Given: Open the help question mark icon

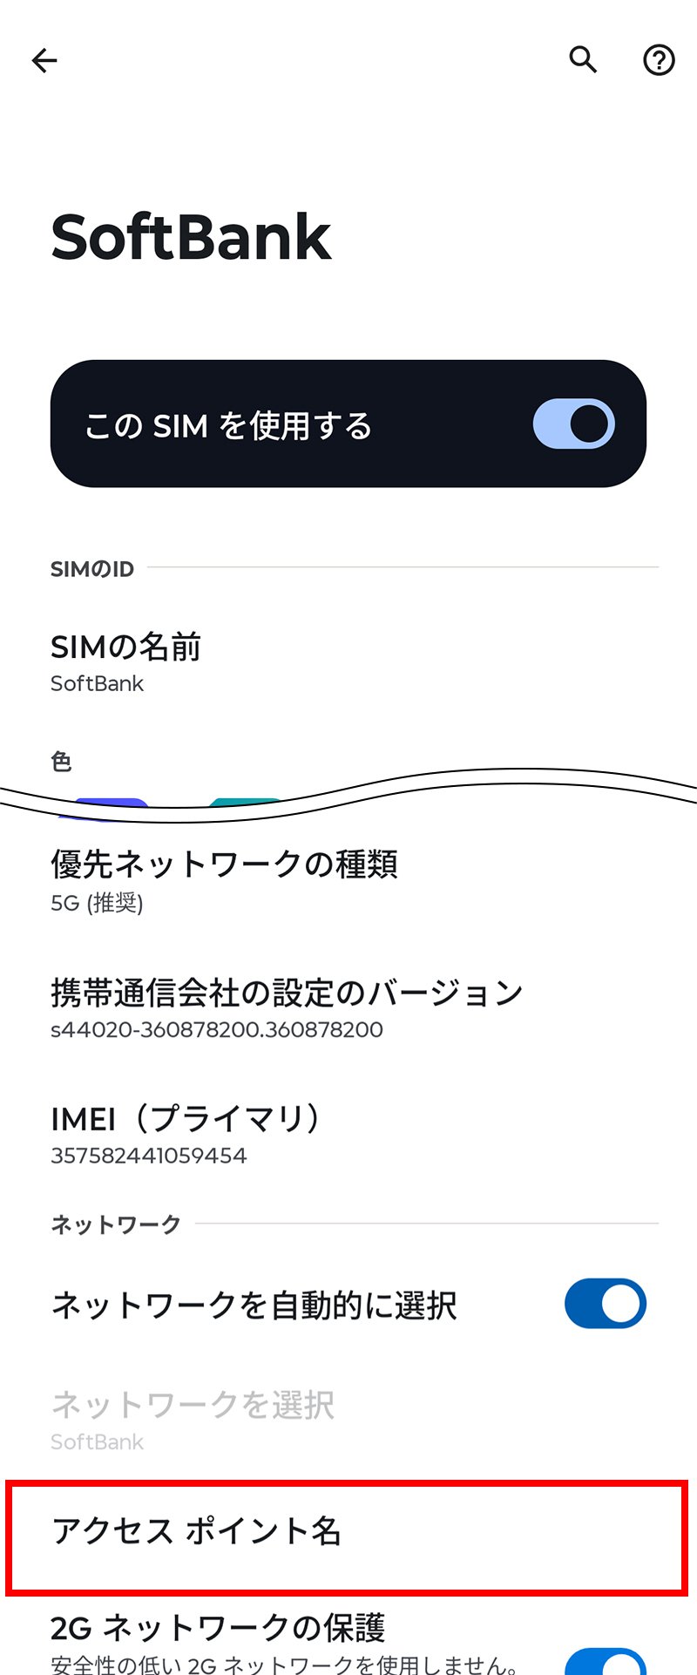Looking at the screenshot, I should [x=659, y=60].
